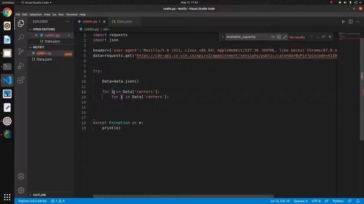
Task: Toggle Match Whole Word in find widget
Action: pos(279,37)
